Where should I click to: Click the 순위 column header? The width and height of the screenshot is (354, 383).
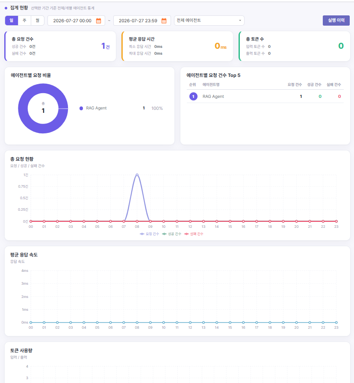(x=192, y=85)
